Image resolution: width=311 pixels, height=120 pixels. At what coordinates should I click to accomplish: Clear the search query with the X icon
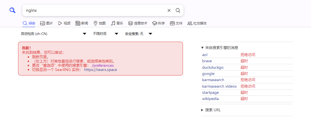[169, 10]
